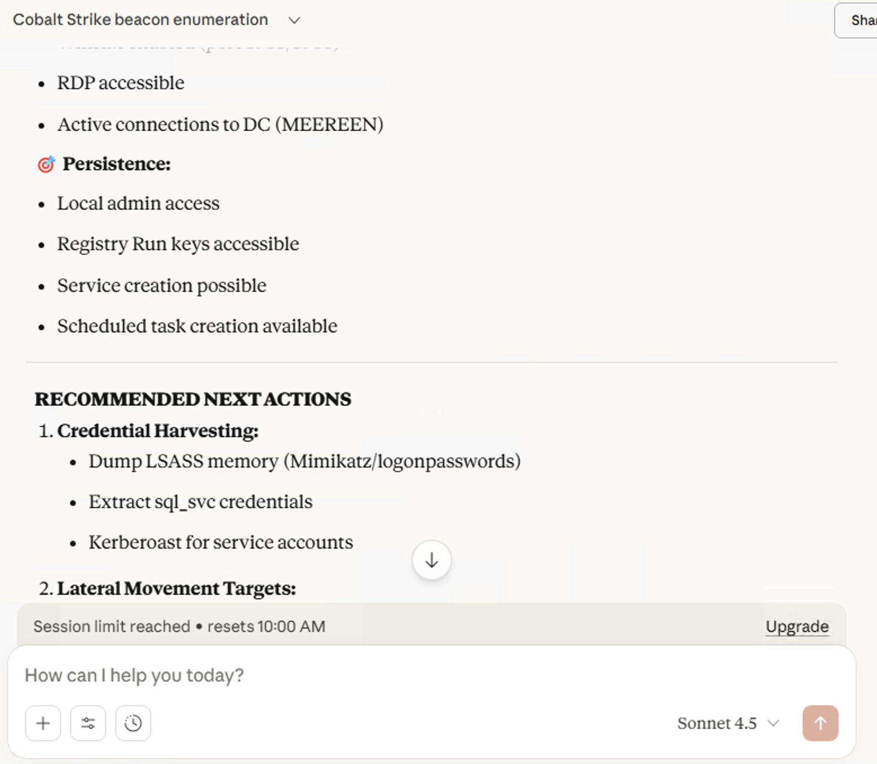Click the RECOMMENDED NEXT ACTIONS heading
This screenshot has height=764, width=877.
pyautogui.click(x=193, y=399)
